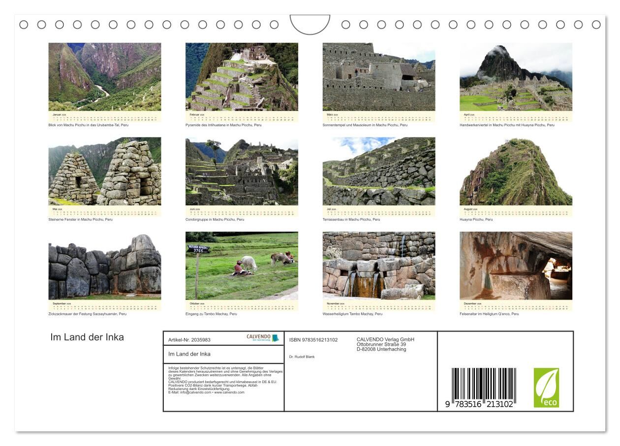
Task: Click the half-circle hanger notch at top
Action: (310, 24)
